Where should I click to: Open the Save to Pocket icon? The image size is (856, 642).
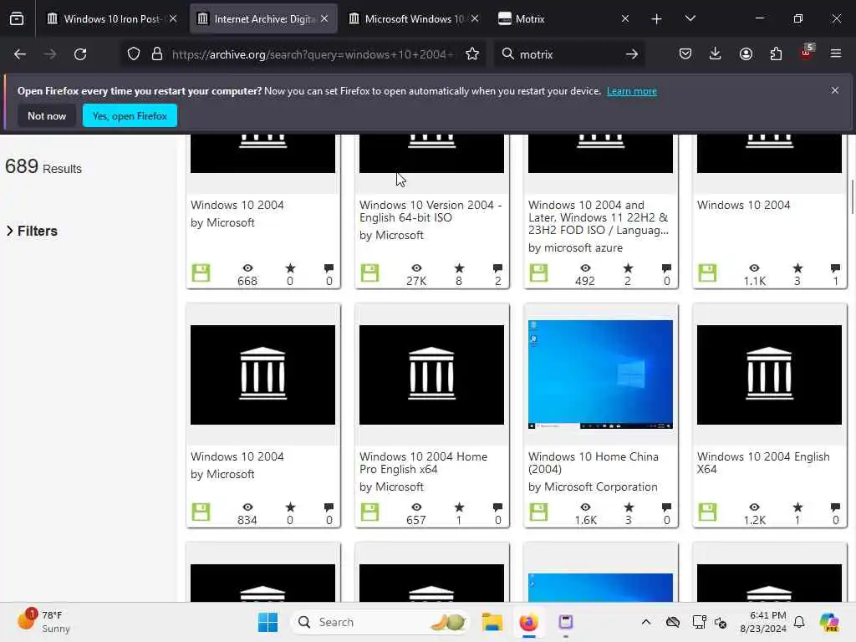[x=685, y=54]
